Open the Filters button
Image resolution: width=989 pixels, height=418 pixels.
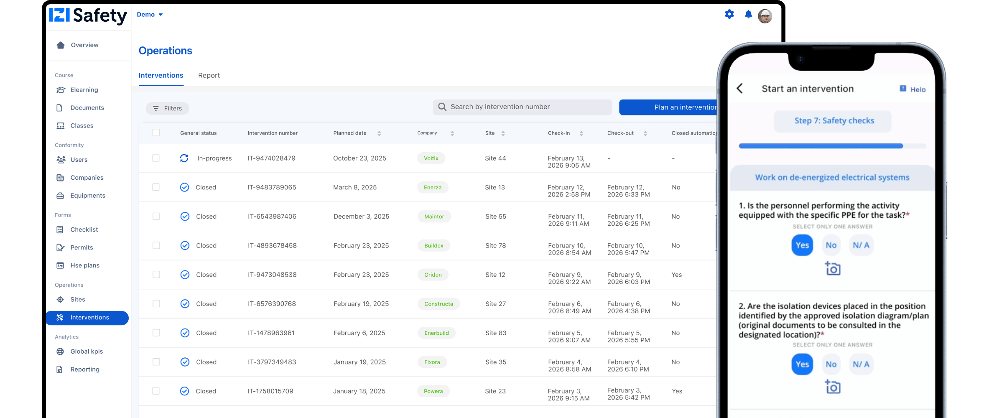[x=167, y=108]
